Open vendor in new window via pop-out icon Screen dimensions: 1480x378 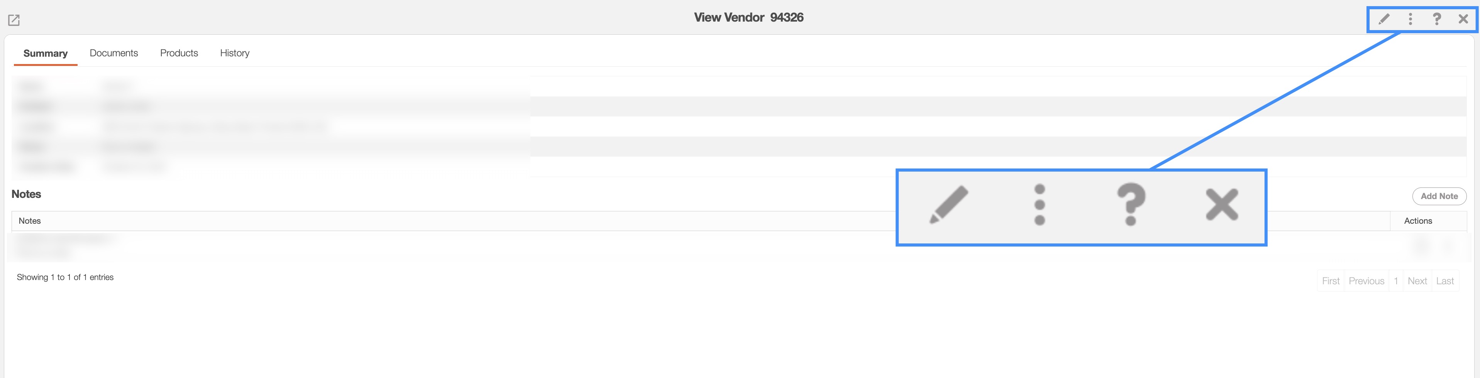14,20
